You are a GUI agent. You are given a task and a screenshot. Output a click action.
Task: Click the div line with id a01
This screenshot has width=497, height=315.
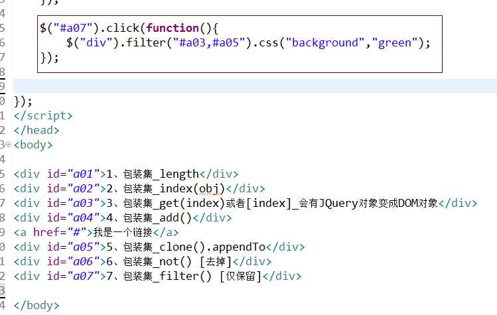(126, 174)
